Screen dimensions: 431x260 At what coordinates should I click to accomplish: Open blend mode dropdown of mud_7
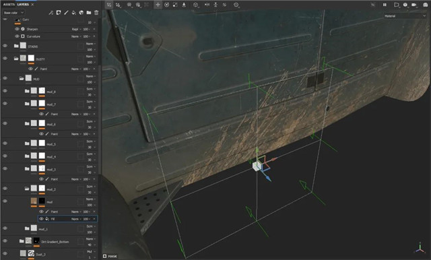pyautogui.click(x=91, y=102)
